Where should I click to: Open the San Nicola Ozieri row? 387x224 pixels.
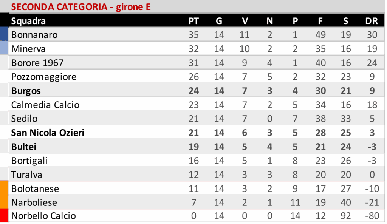pyautogui.click(x=48, y=133)
